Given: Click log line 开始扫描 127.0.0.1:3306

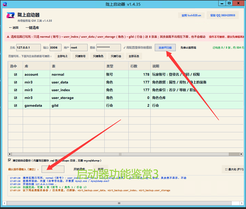Looking at the screenshot, I should (33, 184).
